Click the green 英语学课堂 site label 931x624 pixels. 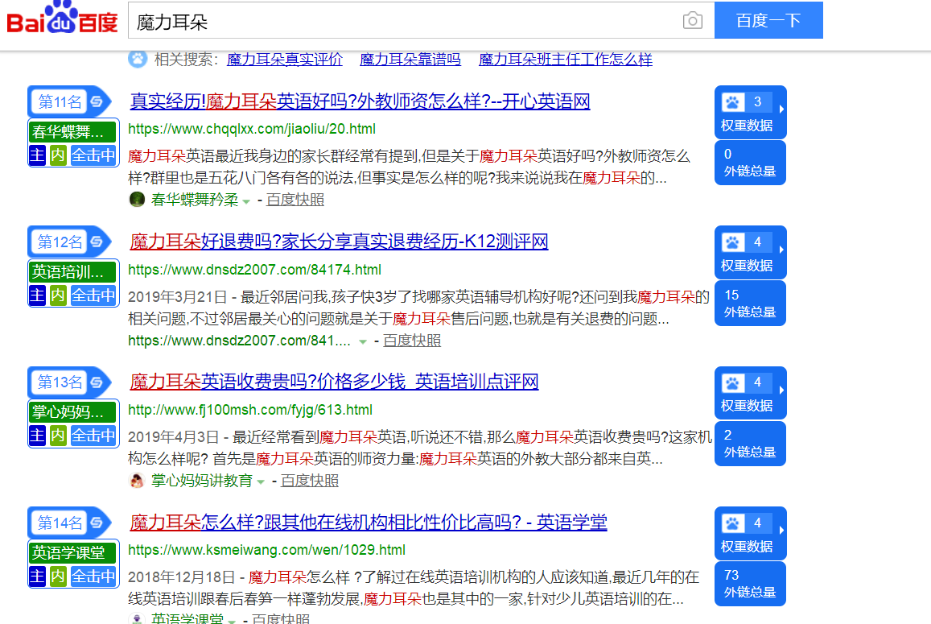73,552
